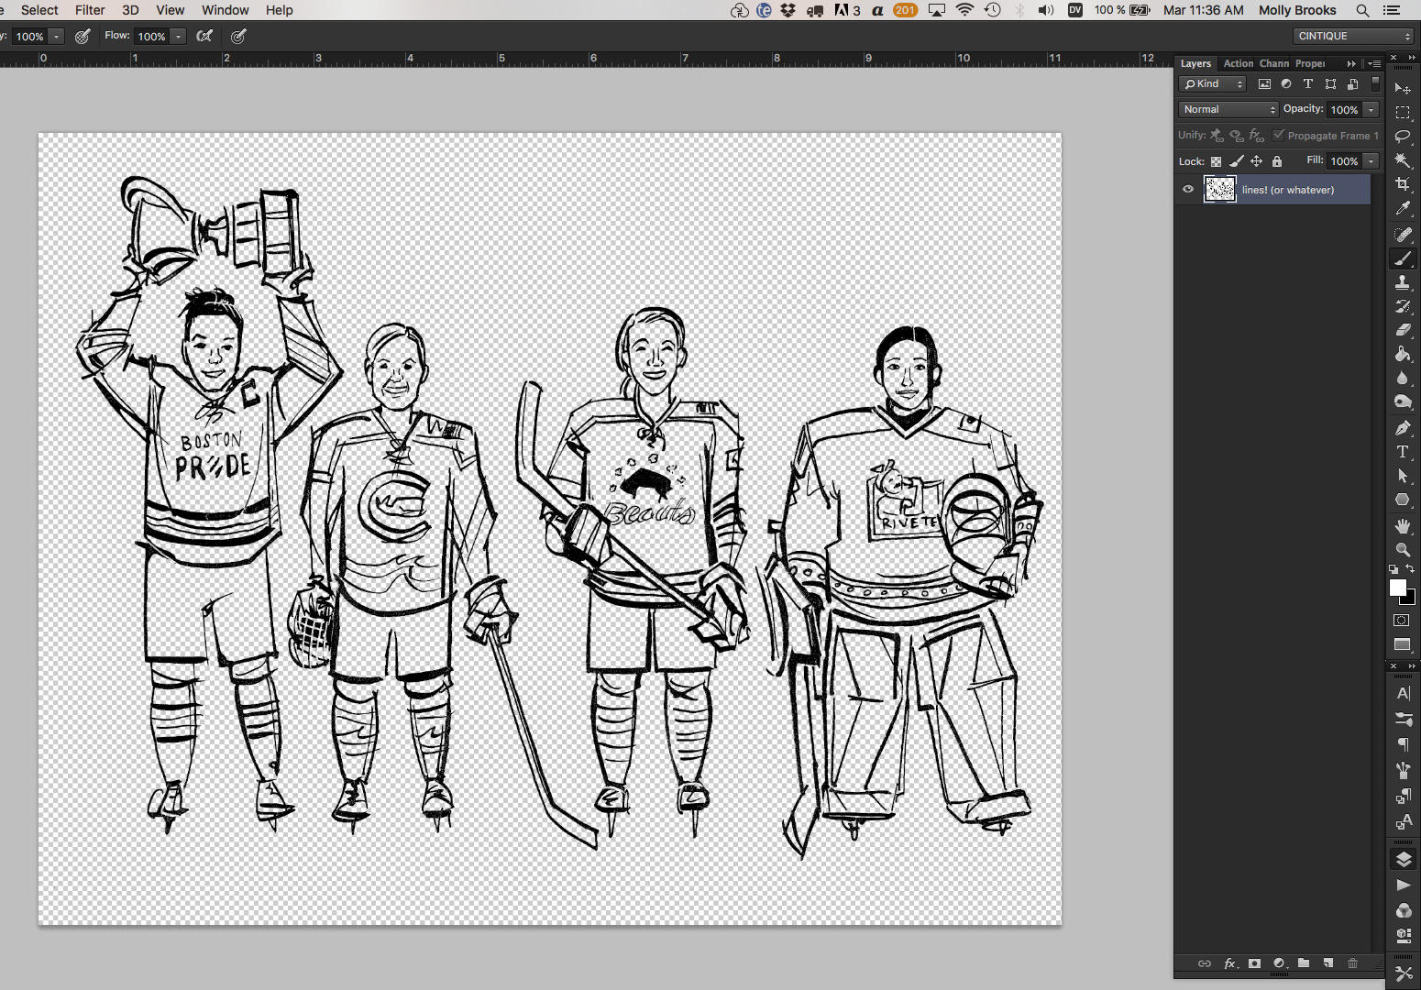Toggle pressure for size in options bar
The width and height of the screenshot is (1421, 990).
click(238, 37)
